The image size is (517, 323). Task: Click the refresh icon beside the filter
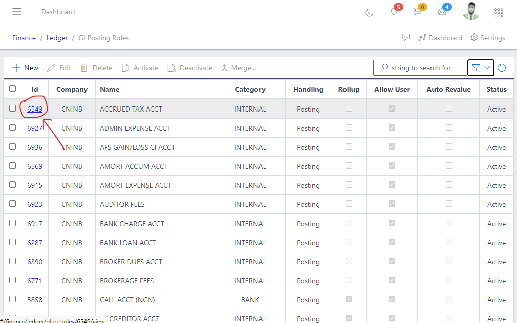click(x=502, y=68)
